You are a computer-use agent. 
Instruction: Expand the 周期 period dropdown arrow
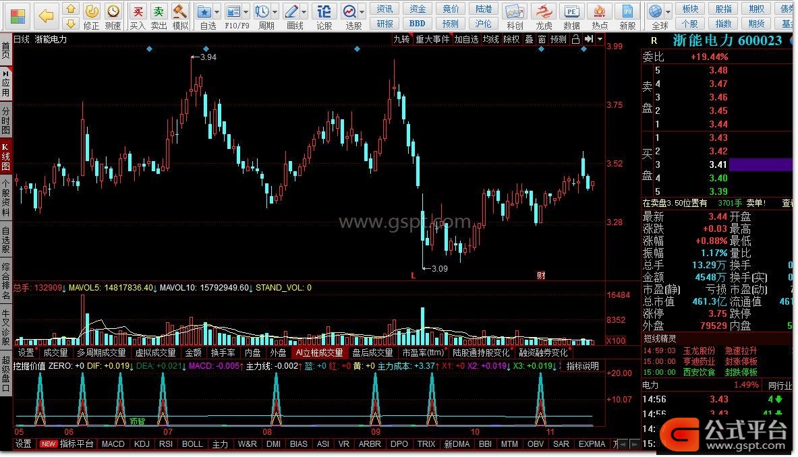click(x=275, y=11)
